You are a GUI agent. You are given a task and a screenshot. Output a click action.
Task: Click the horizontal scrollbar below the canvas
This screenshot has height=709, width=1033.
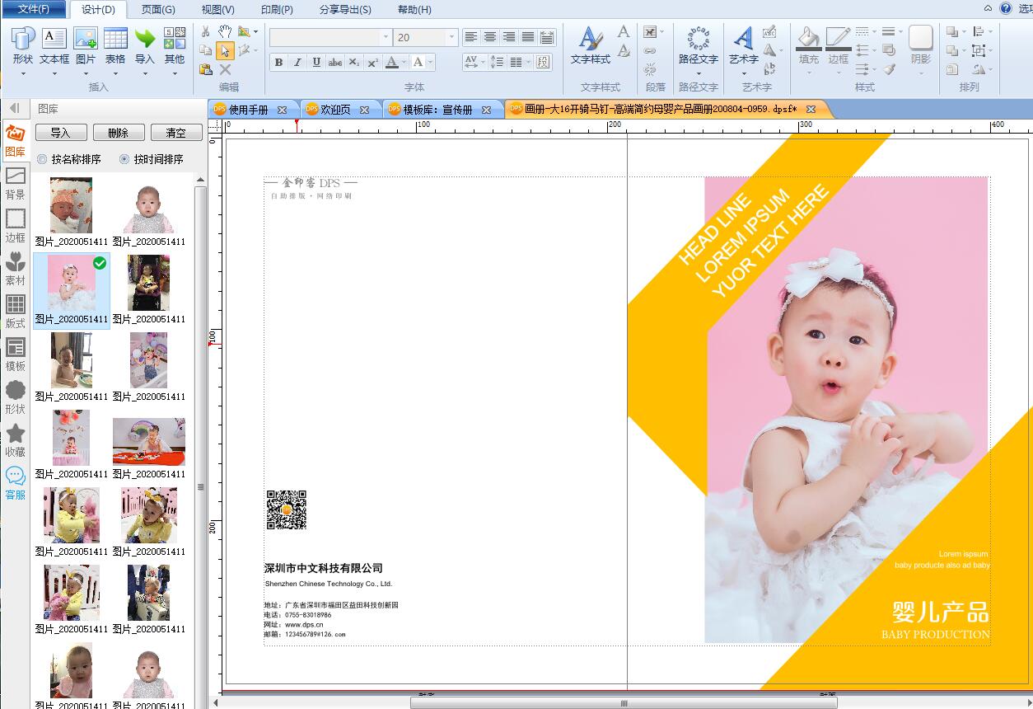[x=624, y=703]
